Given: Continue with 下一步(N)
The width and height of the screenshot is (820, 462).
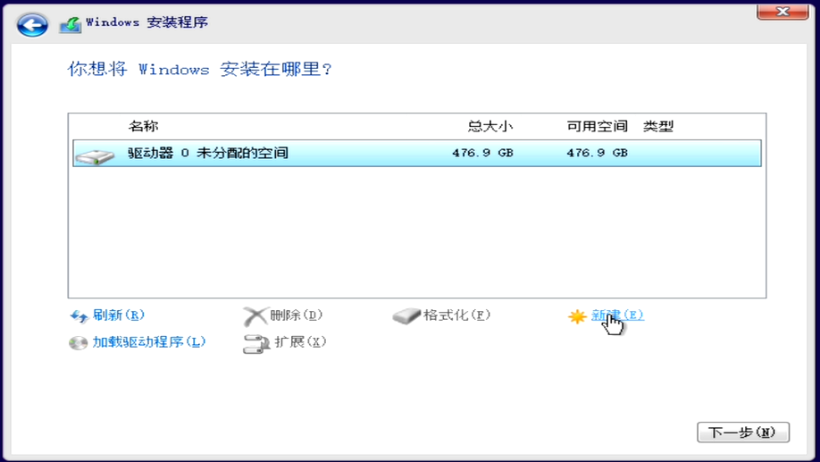Looking at the screenshot, I should tap(743, 433).
